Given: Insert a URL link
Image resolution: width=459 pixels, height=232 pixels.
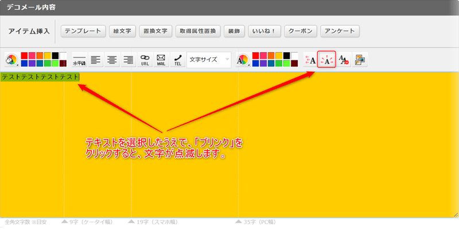Looking at the screenshot, I should (145, 60).
